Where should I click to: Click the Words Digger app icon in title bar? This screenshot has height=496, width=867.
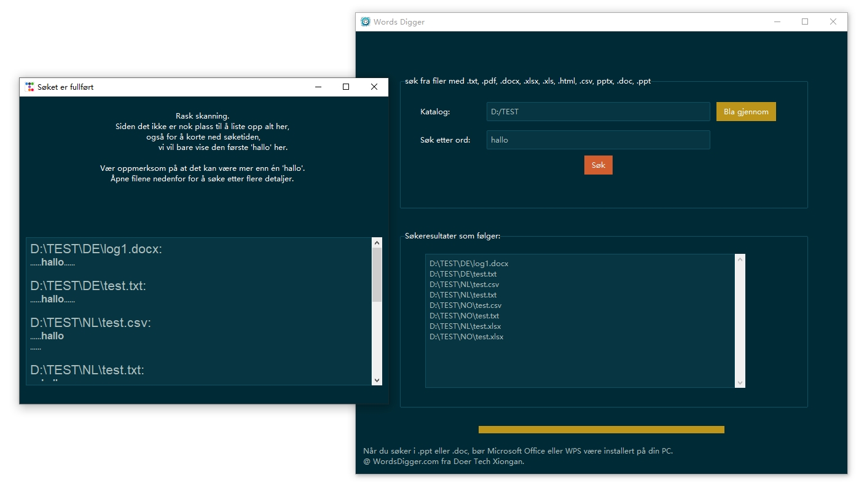point(366,22)
